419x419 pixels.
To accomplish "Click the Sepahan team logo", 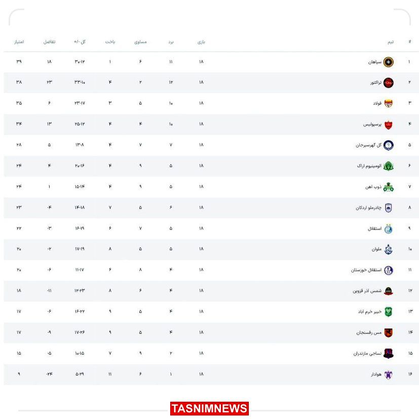I will pos(388,62).
